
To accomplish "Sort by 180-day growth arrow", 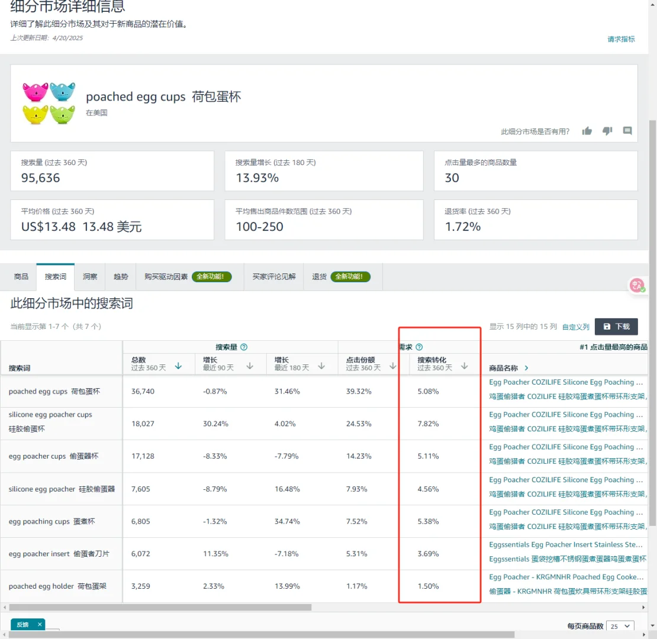I will 321,366.
